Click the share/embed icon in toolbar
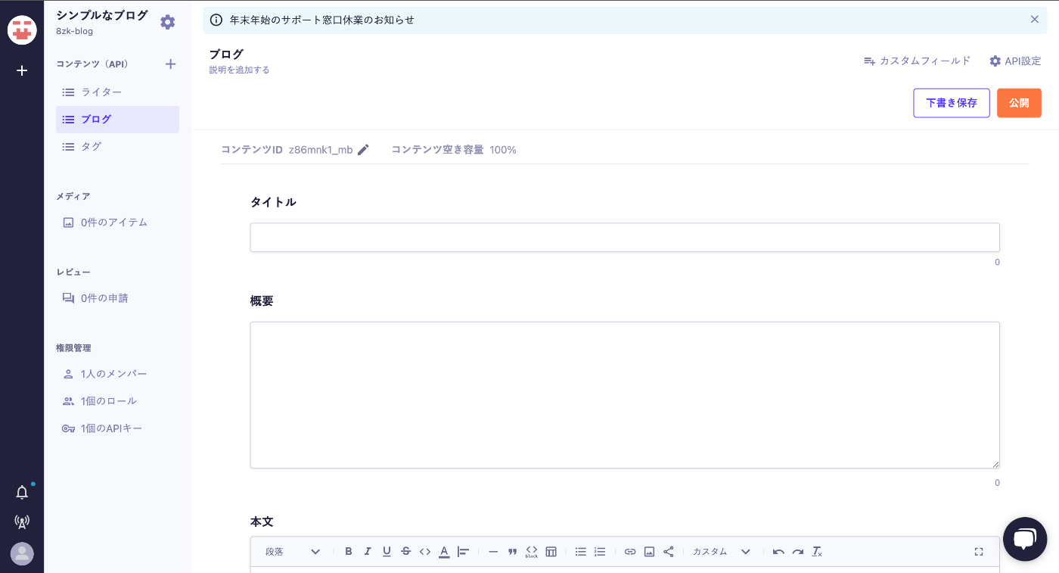 click(x=669, y=552)
